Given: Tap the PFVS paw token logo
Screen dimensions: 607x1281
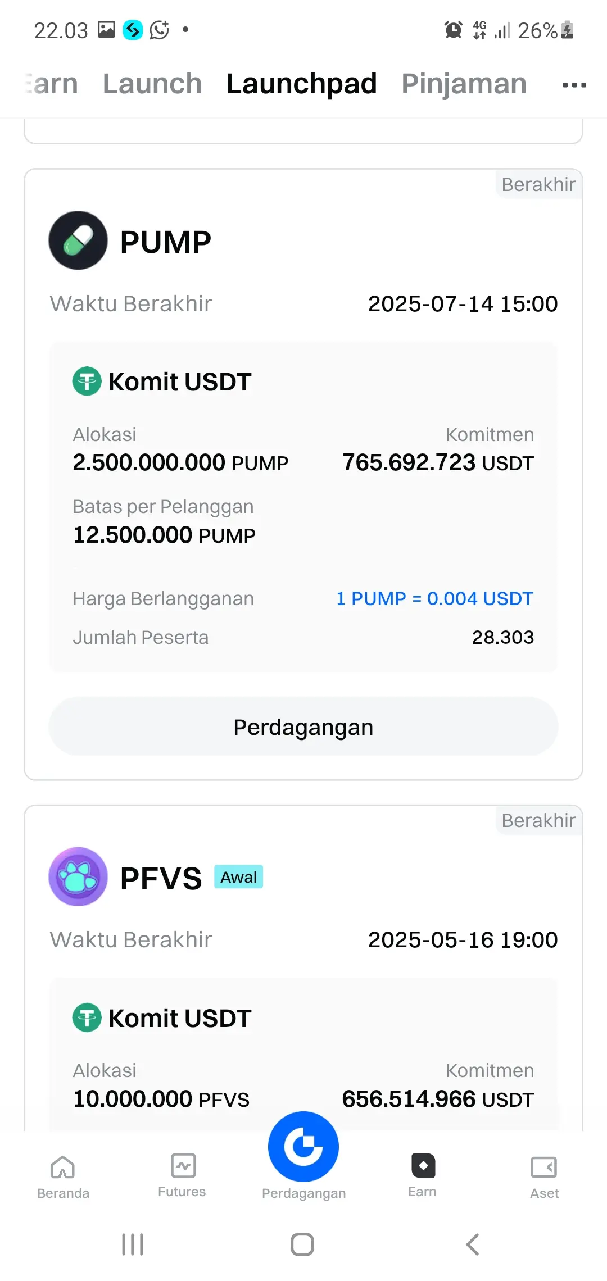Looking at the screenshot, I should pyautogui.click(x=78, y=876).
